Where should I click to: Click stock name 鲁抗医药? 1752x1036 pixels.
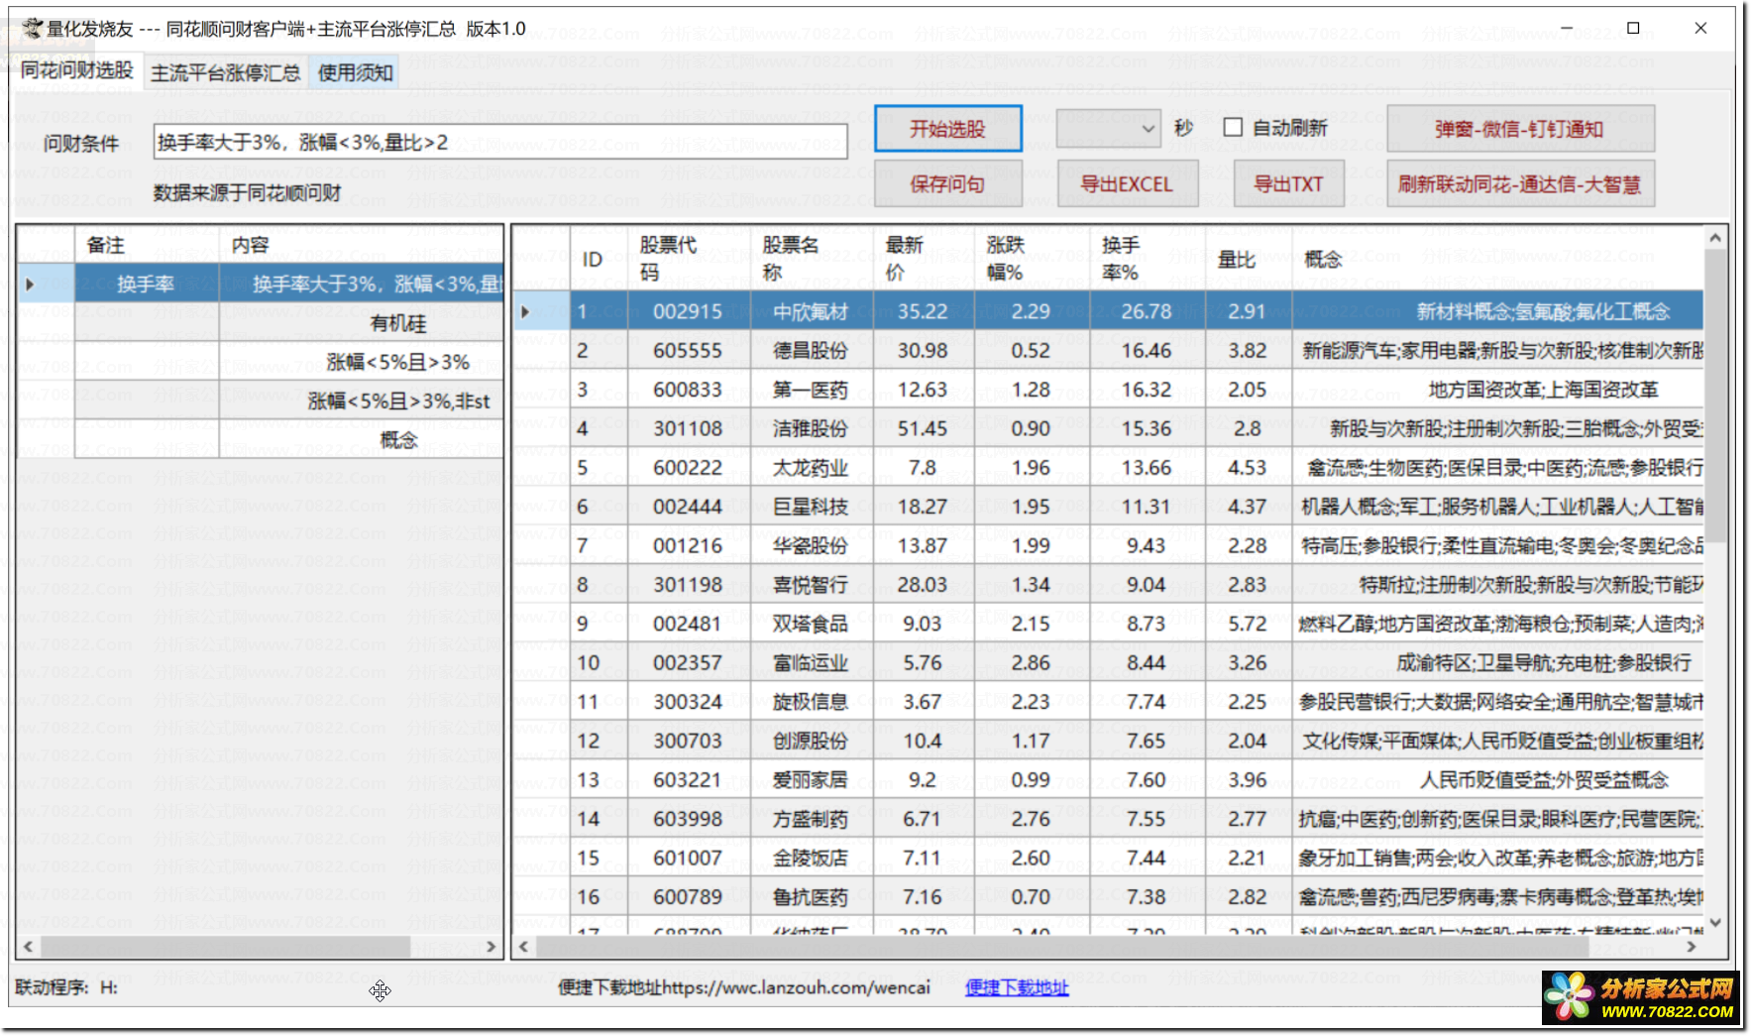[811, 897]
